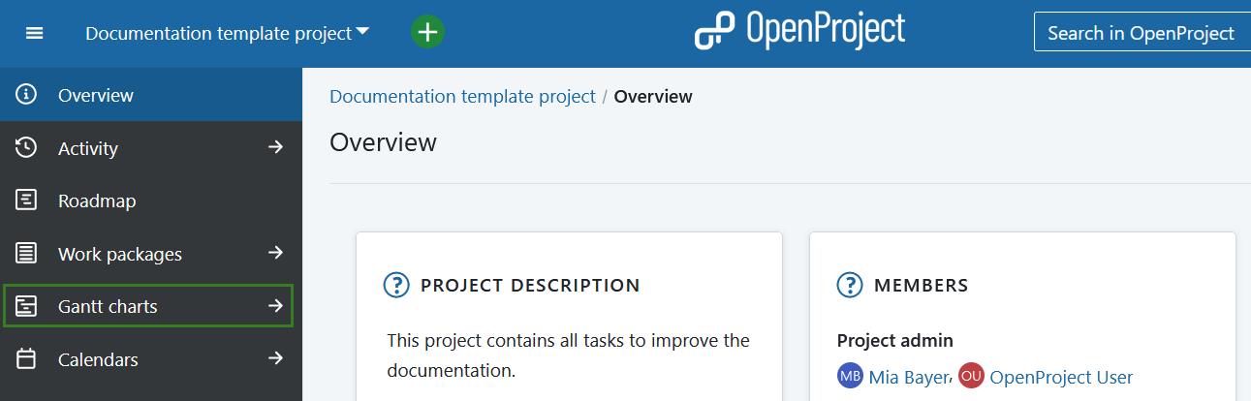The height and width of the screenshot is (401, 1251).
Task: Click the Members widget help icon
Action: (x=850, y=285)
